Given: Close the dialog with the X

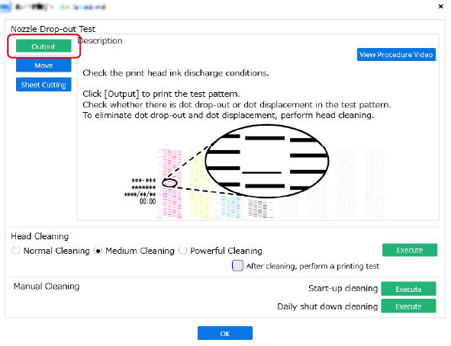Looking at the screenshot, I should pyautogui.click(x=440, y=6).
